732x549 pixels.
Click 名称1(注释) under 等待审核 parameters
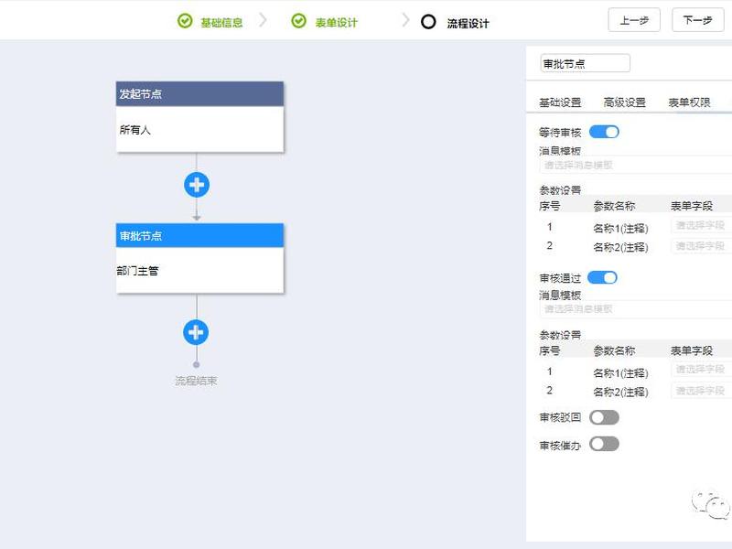pyautogui.click(x=620, y=228)
